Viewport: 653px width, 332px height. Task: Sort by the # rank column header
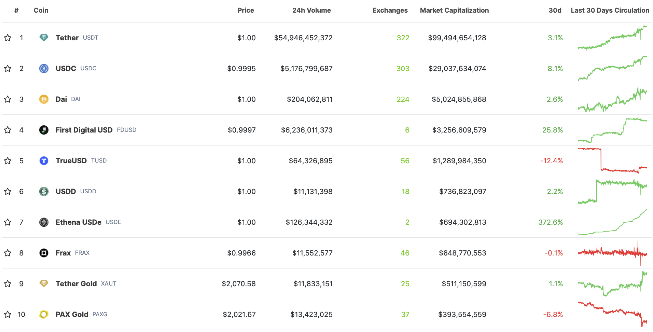coord(16,10)
